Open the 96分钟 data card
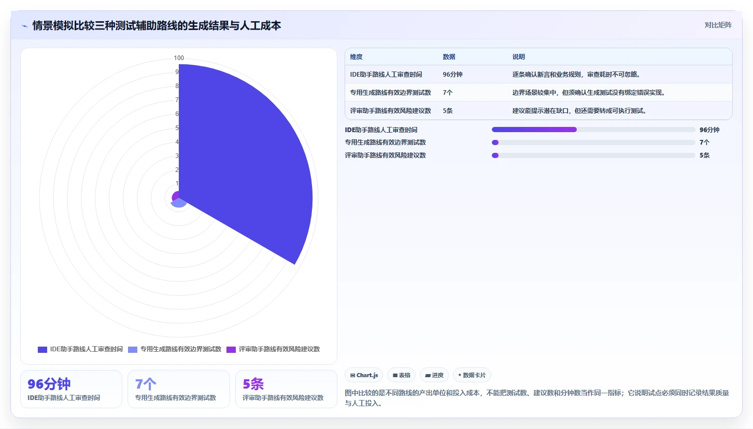Screen dimensions: 753x429 tap(72, 389)
